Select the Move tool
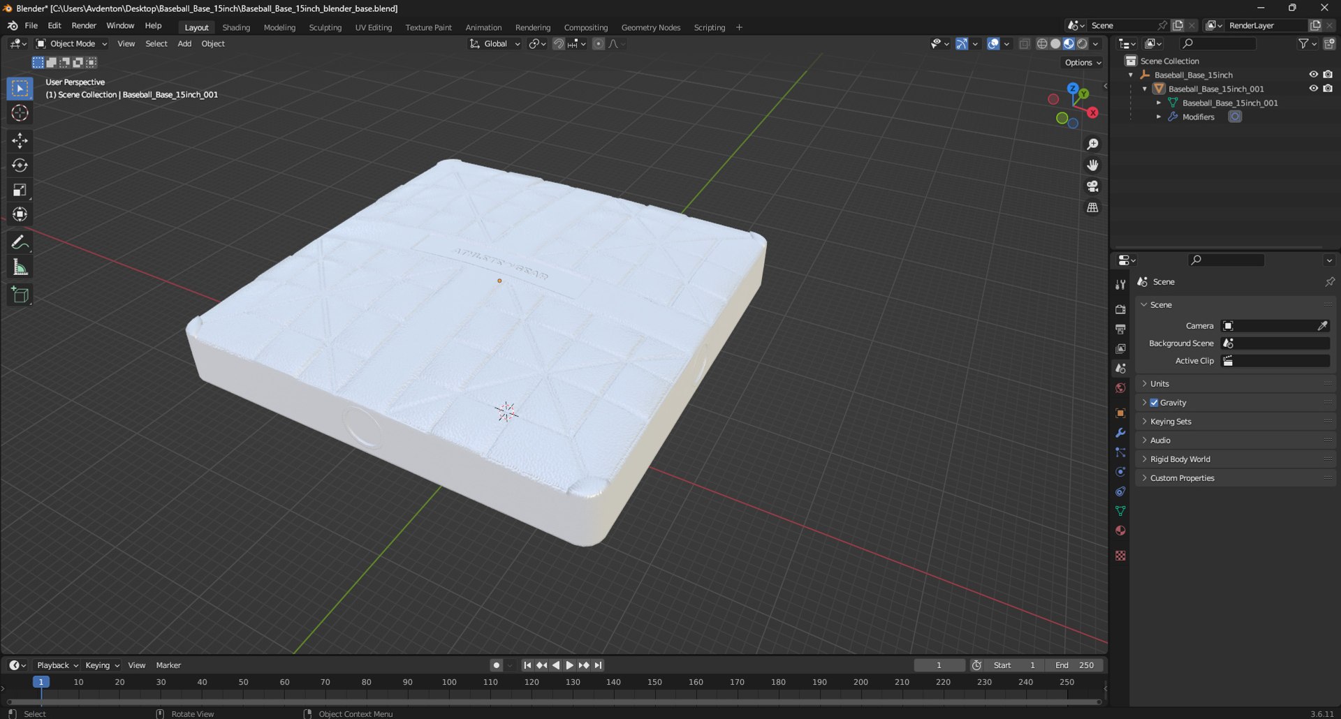1341x719 pixels. pos(20,140)
